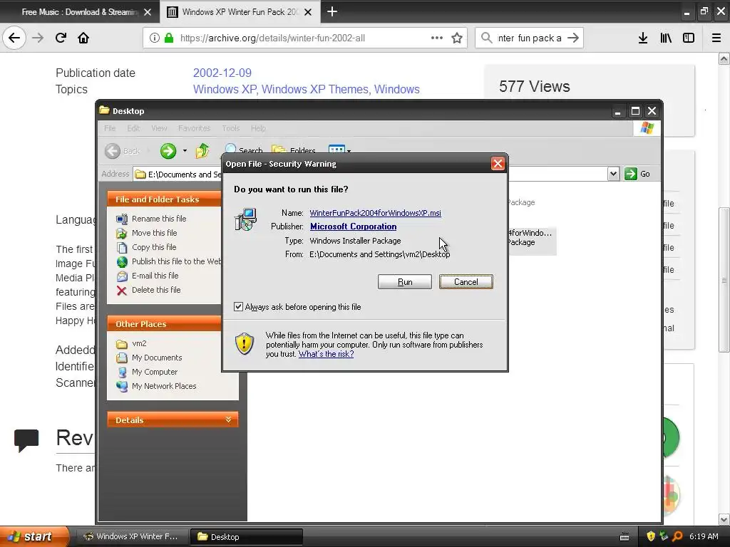Open Microsoft Corporation publisher link
Viewport: 730px width, 547px height.
point(354,226)
